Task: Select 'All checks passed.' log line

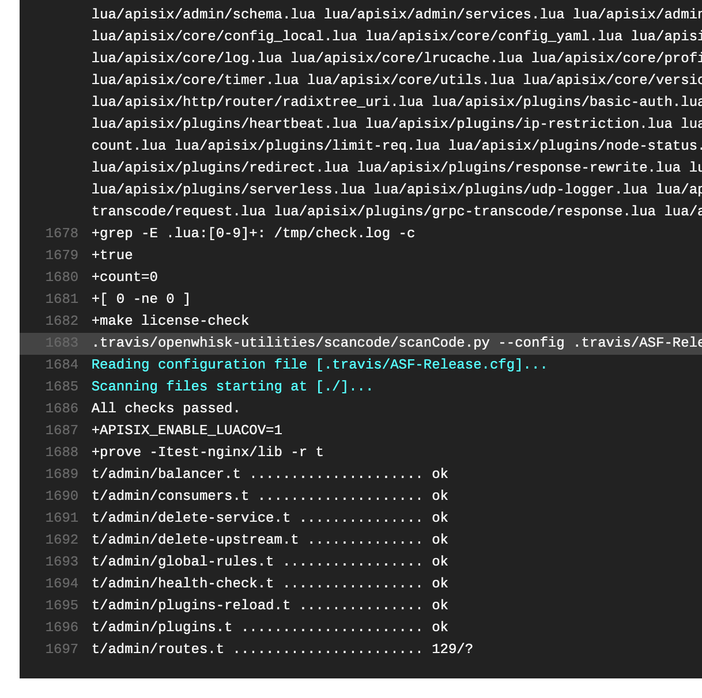Action: point(165,408)
